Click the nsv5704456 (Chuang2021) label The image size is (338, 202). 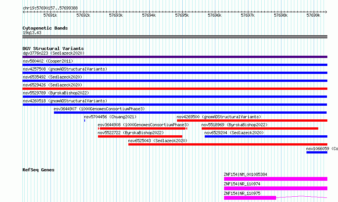coord(110,117)
